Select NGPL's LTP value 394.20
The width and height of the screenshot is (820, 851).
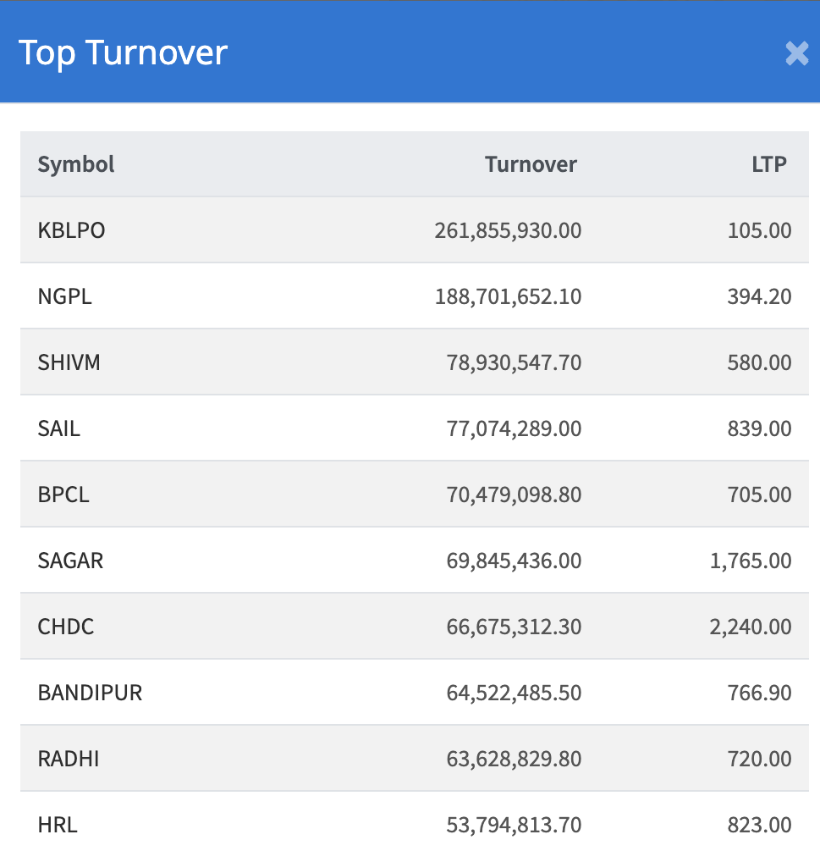[759, 296]
